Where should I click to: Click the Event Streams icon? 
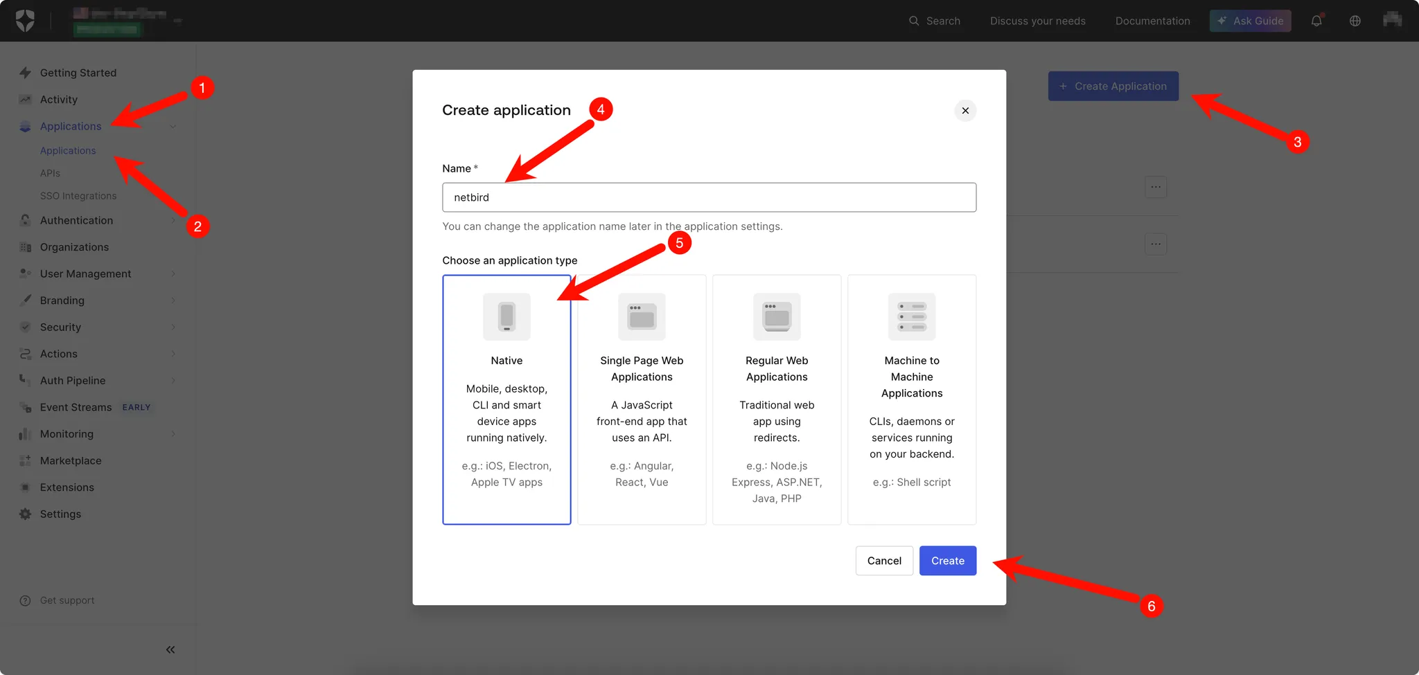tap(26, 407)
